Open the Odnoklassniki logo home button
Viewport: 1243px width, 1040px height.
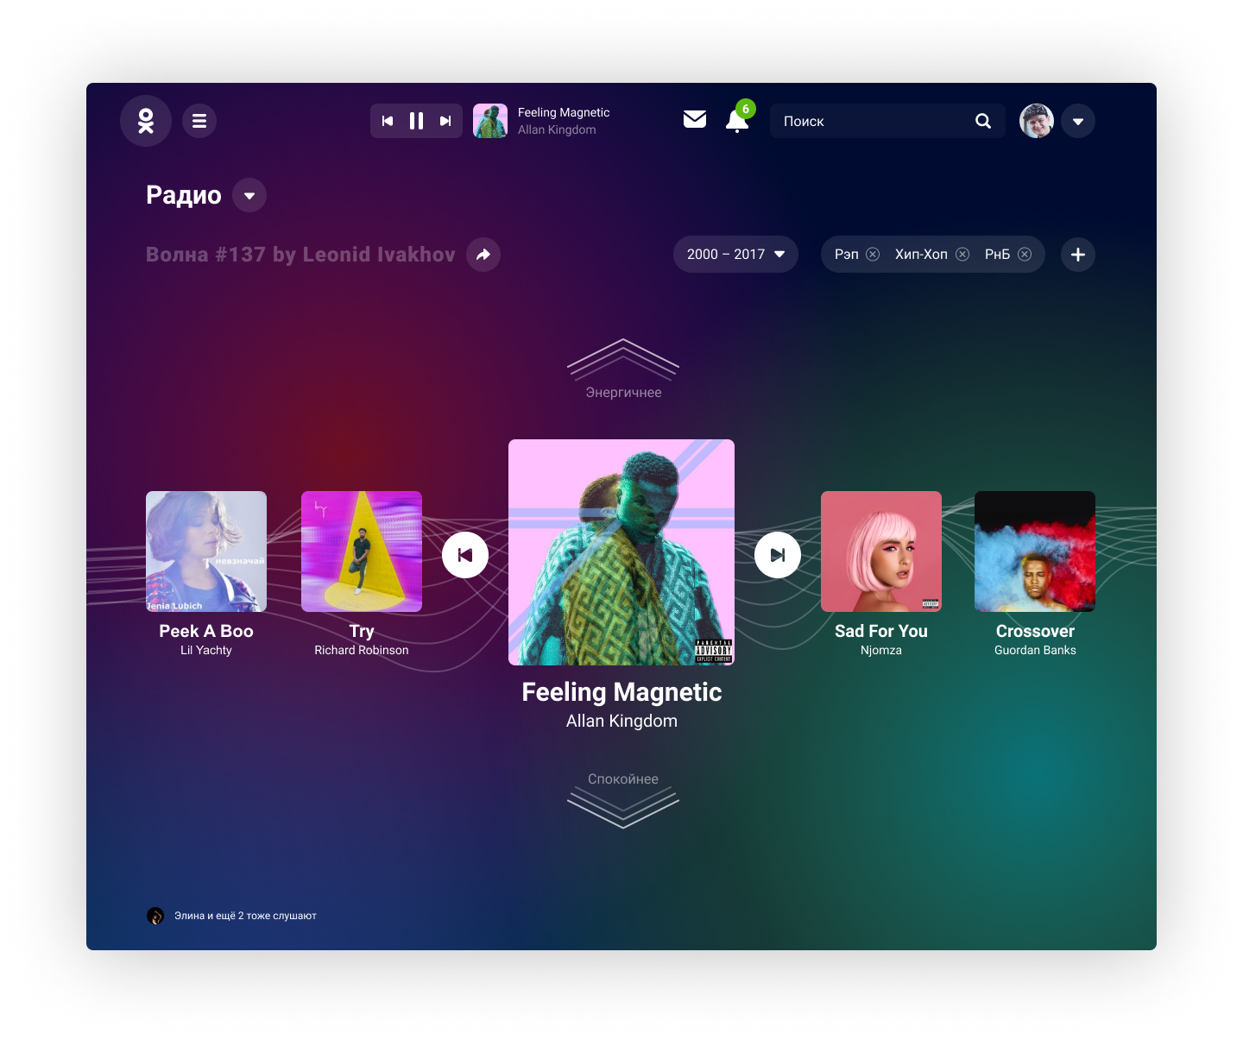pos(146,121)
